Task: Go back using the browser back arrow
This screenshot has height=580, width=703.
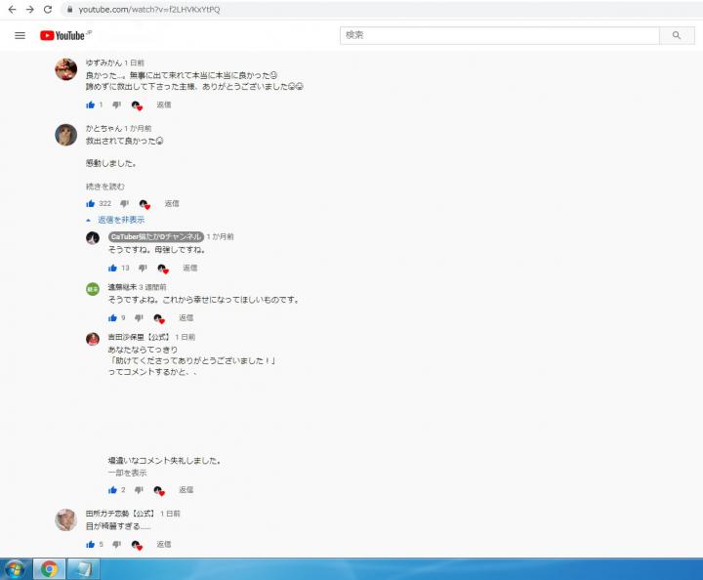Action: point(11,9)
